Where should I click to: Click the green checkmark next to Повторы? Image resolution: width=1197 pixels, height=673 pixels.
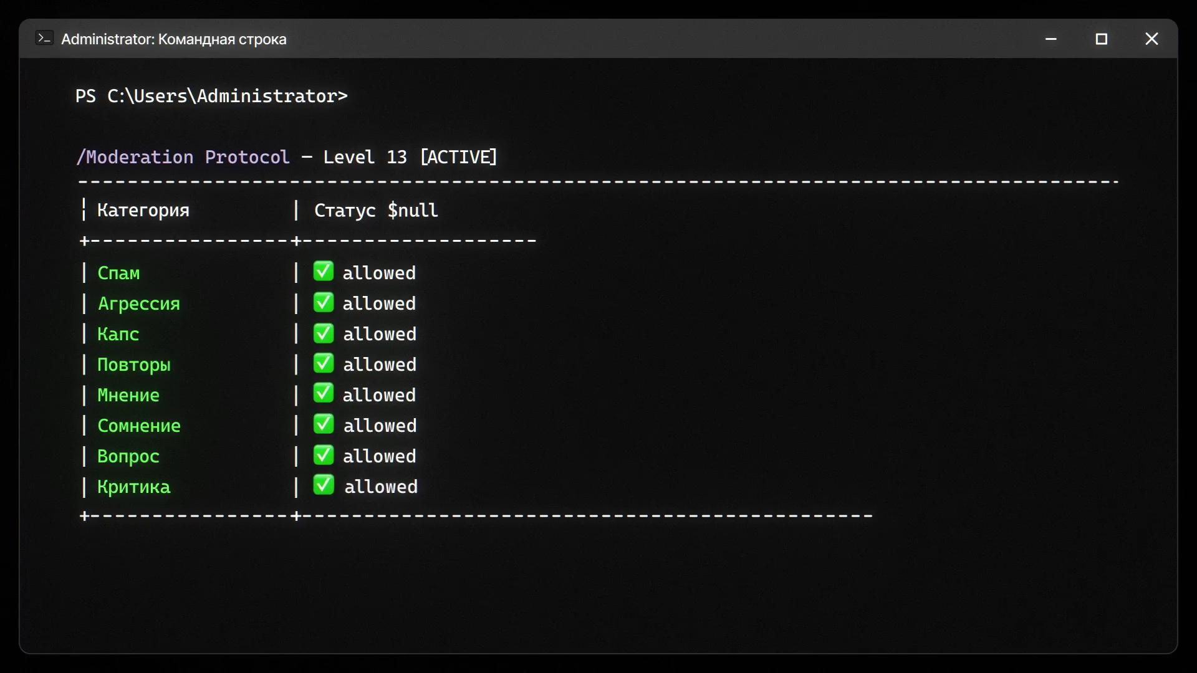(324, 363)
